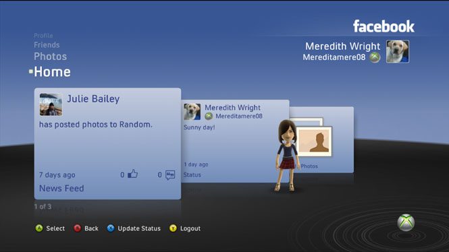Click the Update Status label

coord(139,228)
